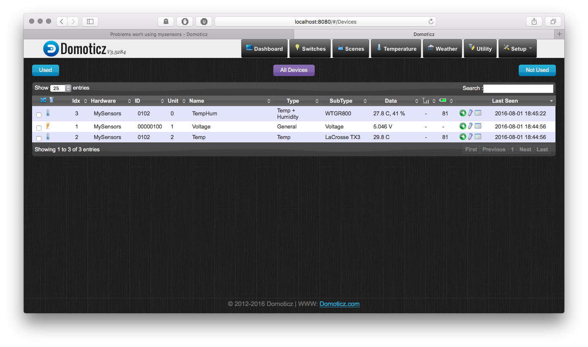Click the Safari show all tabs button
The height and width of the screenshot is (347, 588).
coord(553,22)
